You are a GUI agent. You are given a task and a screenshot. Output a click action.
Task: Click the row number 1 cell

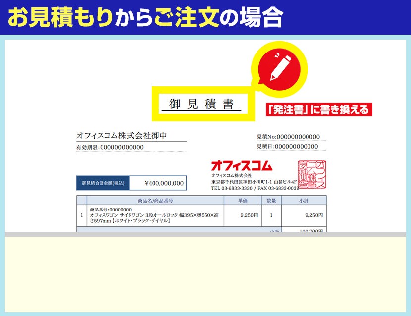pyautogui.click(x=82, y=215)
